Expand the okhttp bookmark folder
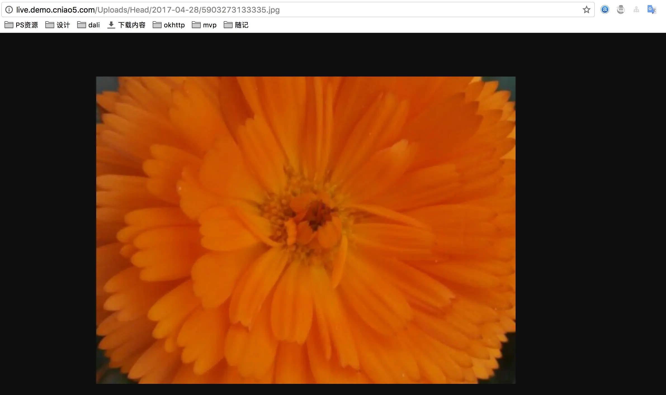Viewport: 666px width, 395px height. tap(169, 25)
